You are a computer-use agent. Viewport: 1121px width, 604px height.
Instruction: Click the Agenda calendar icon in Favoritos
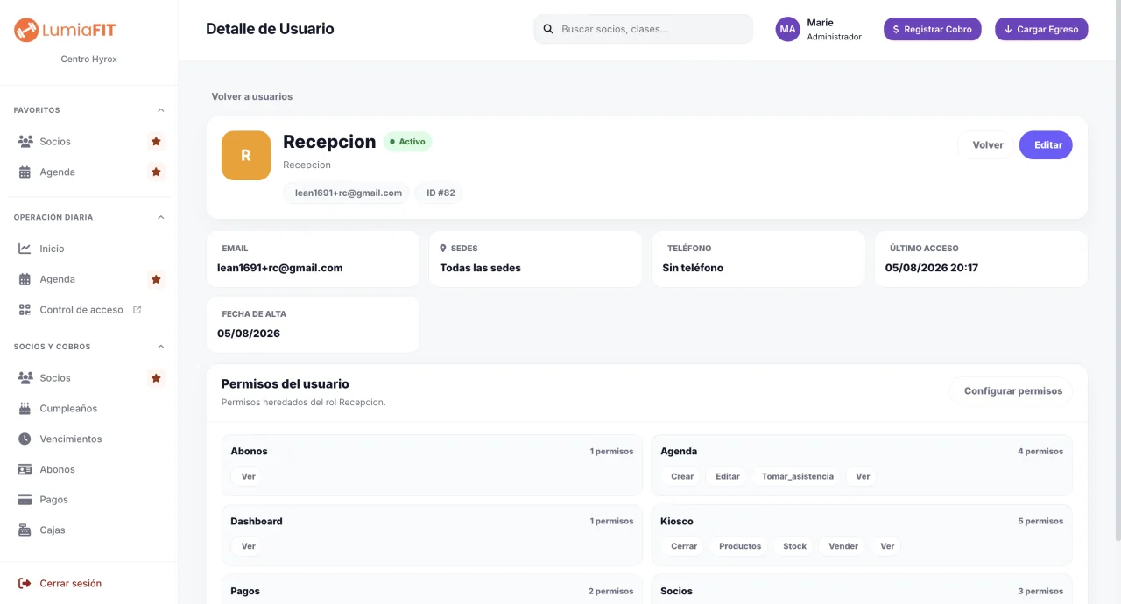point(25,172)
